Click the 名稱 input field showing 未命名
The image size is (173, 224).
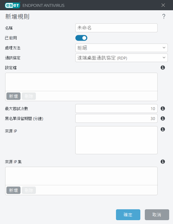[116, 28]
